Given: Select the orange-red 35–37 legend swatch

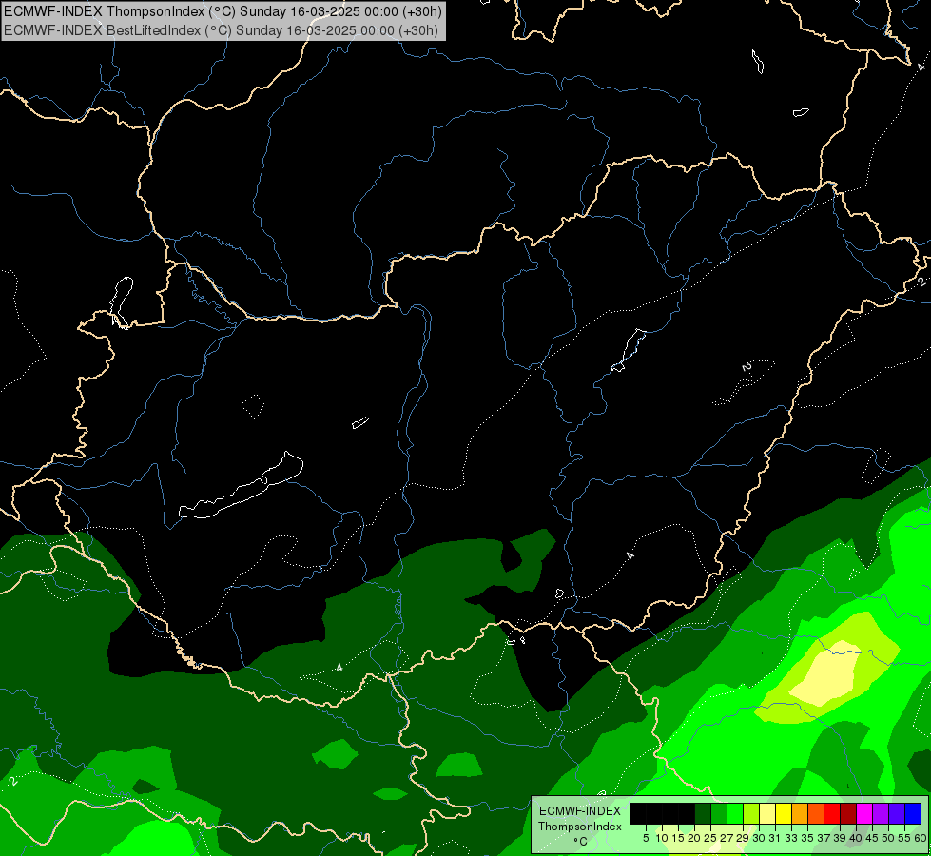Looking at the screenshot, I should 816,813.
